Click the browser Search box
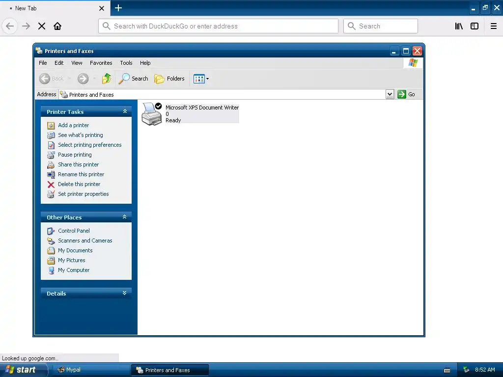 click(x=381, y=27)
